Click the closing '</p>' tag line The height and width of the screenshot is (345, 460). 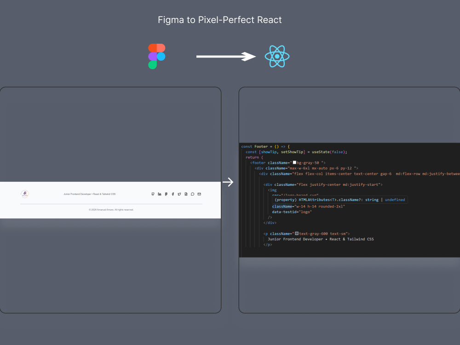268,244
